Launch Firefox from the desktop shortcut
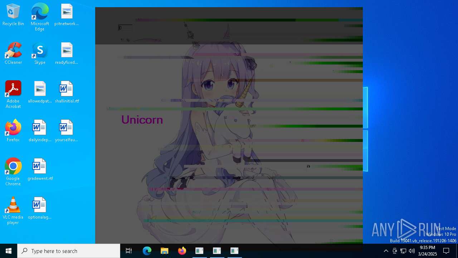 pyautogui.click(x=13, y=131)
